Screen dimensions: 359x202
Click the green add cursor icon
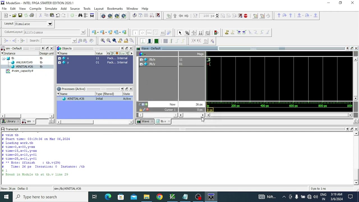click(146, 104)
